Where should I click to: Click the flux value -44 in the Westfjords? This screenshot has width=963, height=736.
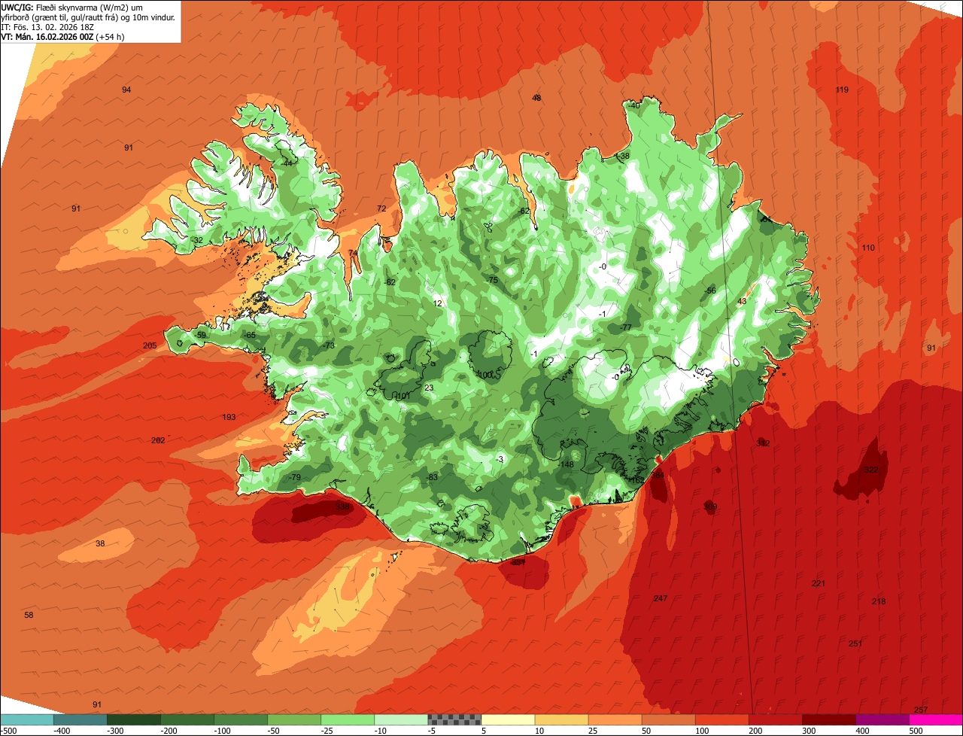(286, 163)
